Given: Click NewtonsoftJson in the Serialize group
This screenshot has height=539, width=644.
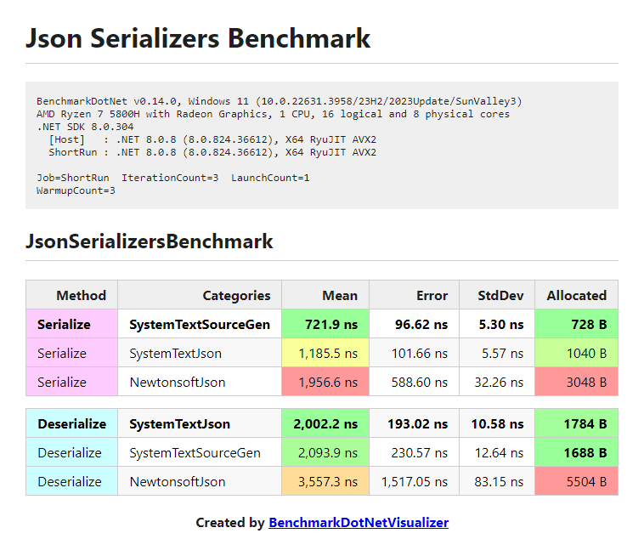Looking at the screenshot, I should (200, 382).
